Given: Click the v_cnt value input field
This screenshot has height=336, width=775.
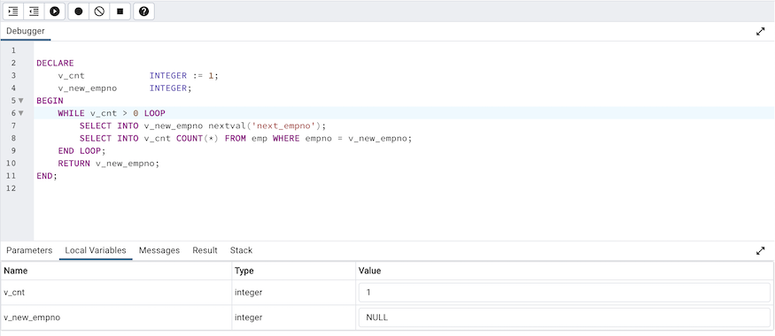Looking at the screenshot, I should [x=564, y=293].
